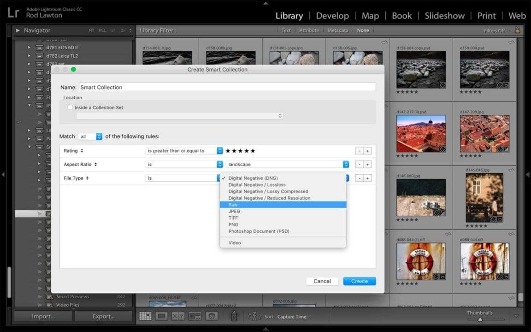The image size is (531, 332).
Task: Select the Painter spray can tool
Action: pos(234,316)
